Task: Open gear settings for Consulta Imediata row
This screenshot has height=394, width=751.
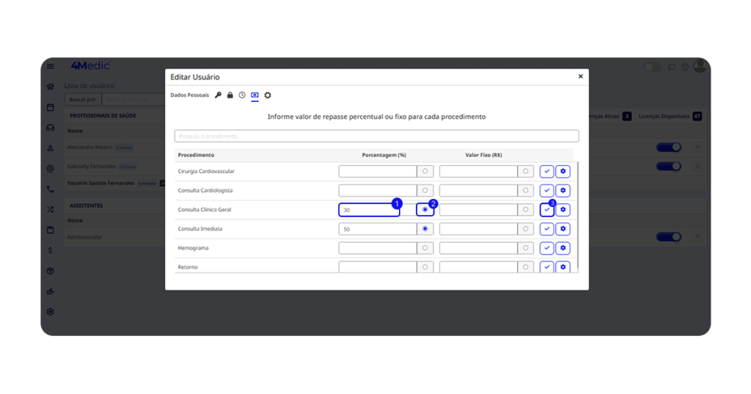Action: [563, 229]
